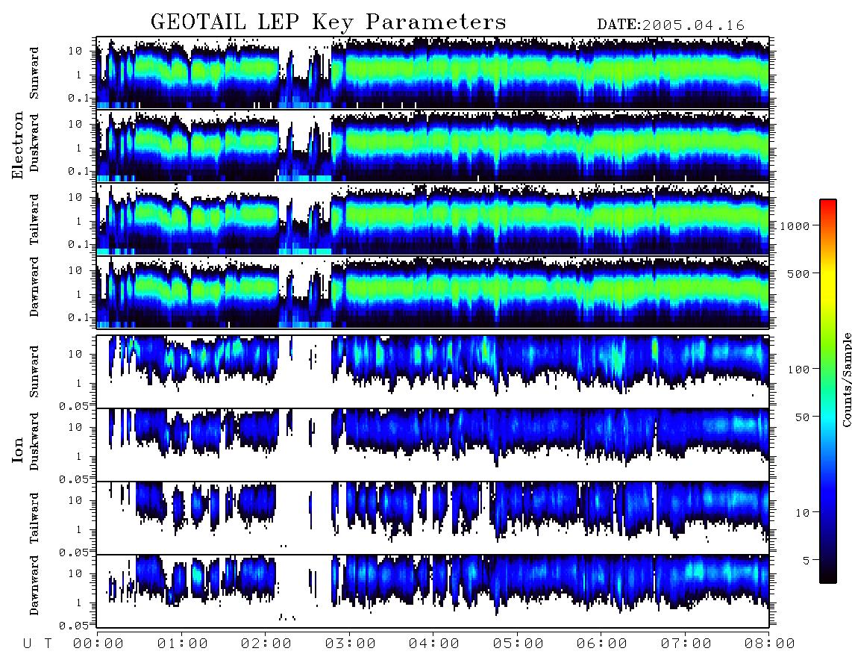Click the "0.05" tick of Ion Dawnward panel

click(73, 626)
